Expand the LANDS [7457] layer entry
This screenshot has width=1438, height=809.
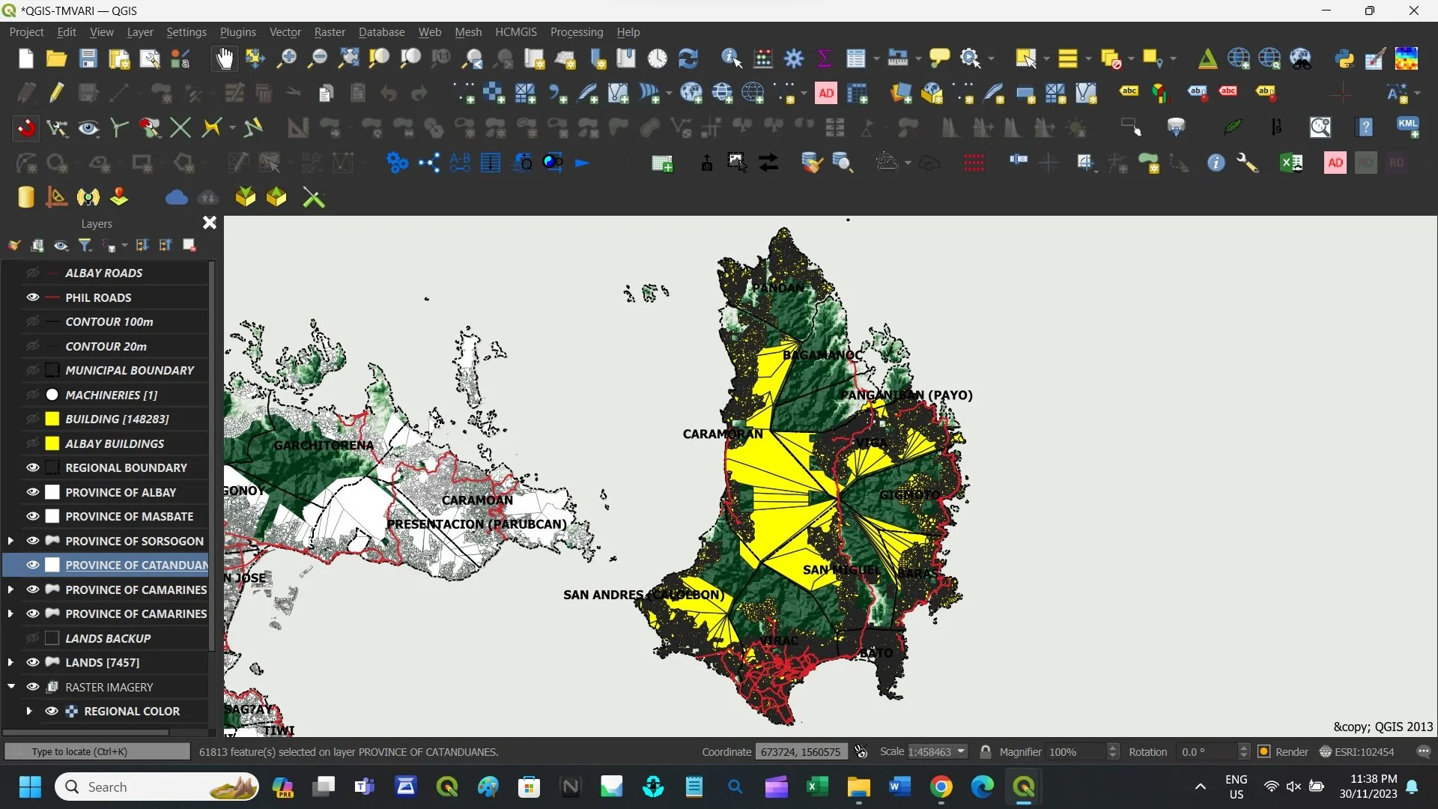[10, 662]
